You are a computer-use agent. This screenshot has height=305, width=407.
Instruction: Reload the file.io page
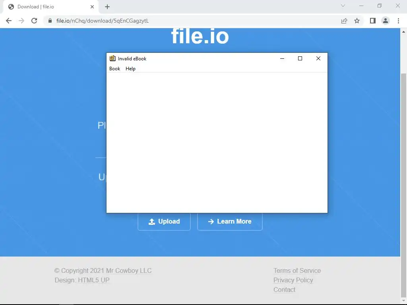click(34, 21)
